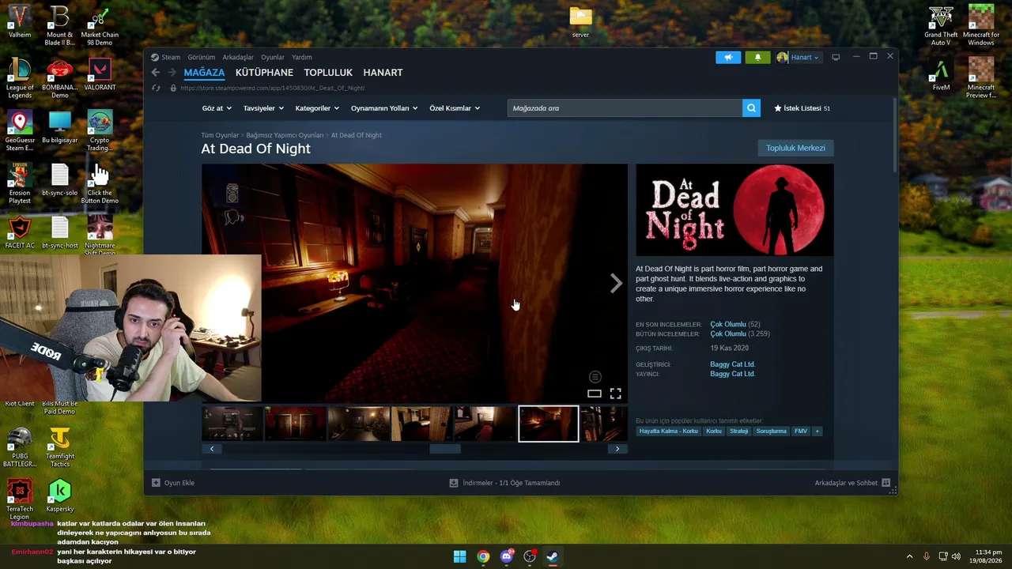This screenshot has width=1012, height=569.
Task: Open Google Chrome from the taskbar
Action: (x=483, y=556)
